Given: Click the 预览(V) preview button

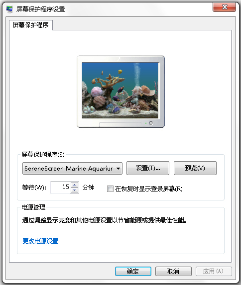Looking at the screenshot, I should point(195,168).
